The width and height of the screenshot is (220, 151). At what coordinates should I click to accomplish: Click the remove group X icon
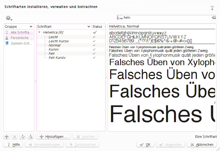[14, 136]
